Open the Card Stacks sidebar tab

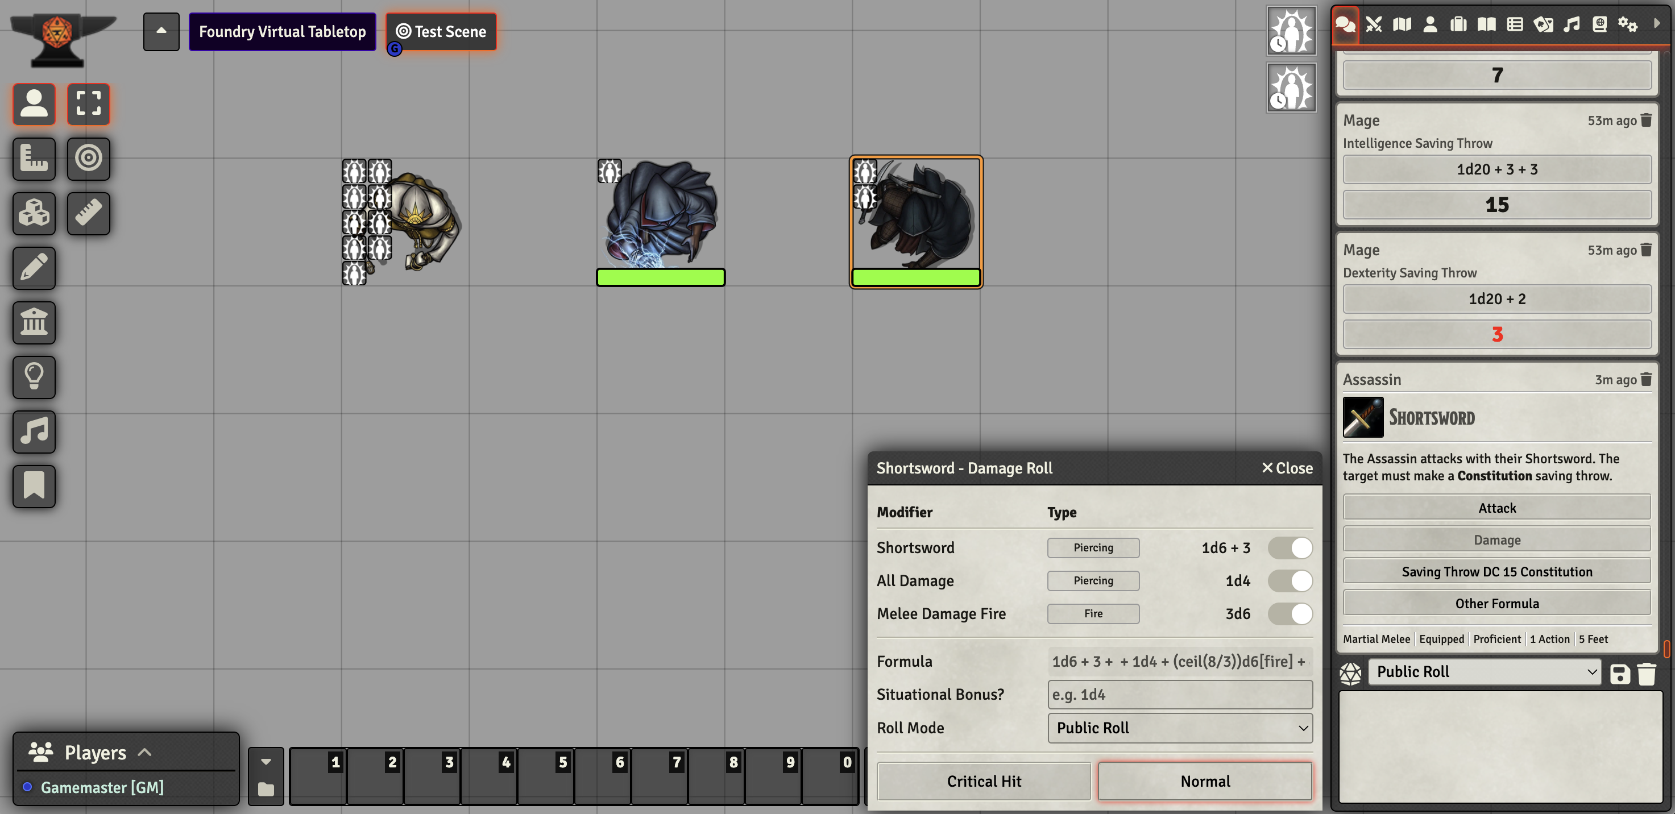[x=1543, y=24]
